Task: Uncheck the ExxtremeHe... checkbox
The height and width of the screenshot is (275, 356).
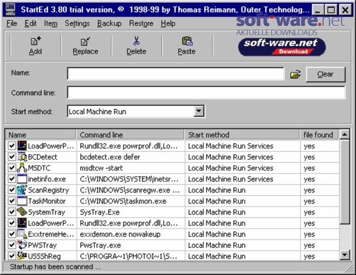Action: tap(12, 234)
